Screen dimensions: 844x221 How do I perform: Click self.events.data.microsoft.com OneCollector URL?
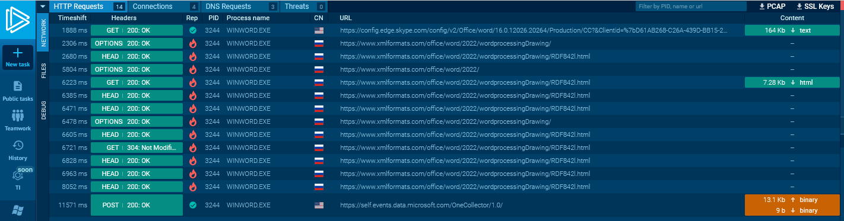point(422,205)
